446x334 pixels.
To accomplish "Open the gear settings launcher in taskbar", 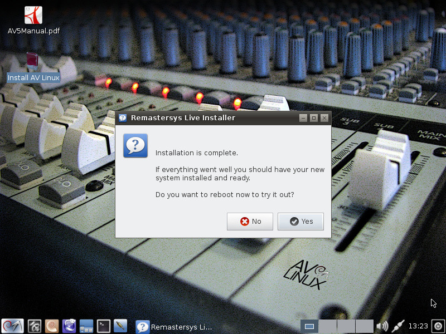I will click(35, 326).
